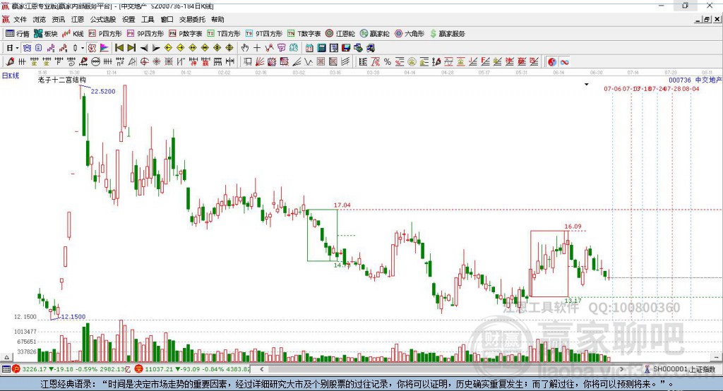Click the yin-yang taiji icon
This screenshot has width=723, height=391.
(x=552, y=62)
